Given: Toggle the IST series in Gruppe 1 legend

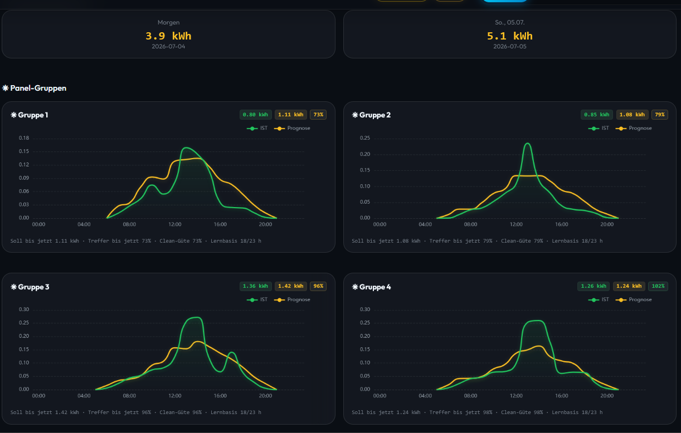Looking at the screenshot, I should (x=257, y=128).
